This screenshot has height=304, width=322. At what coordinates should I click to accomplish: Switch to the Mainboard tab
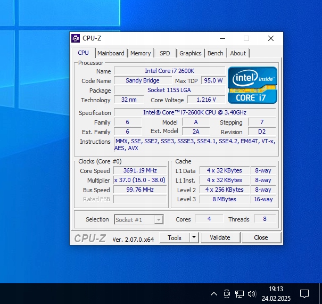[x=111, y=53]
